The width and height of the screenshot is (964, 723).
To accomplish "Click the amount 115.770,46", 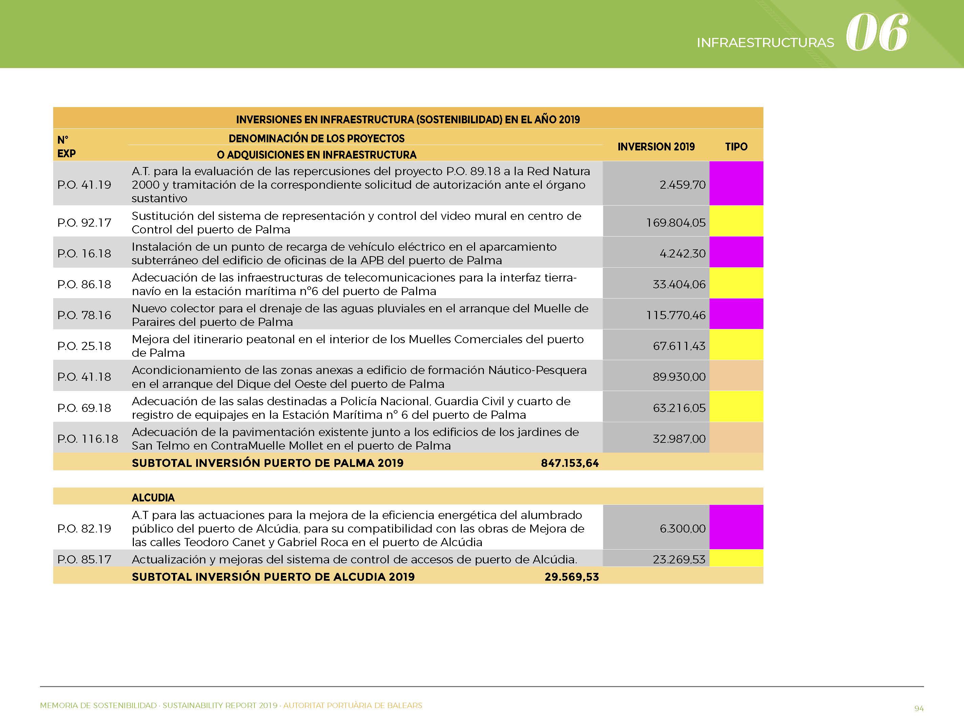I will [676, 315].
